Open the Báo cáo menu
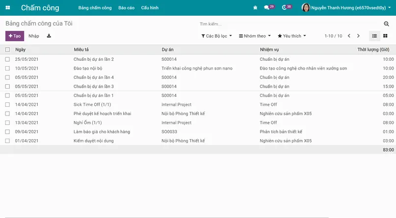 click(x=126, y=8)
